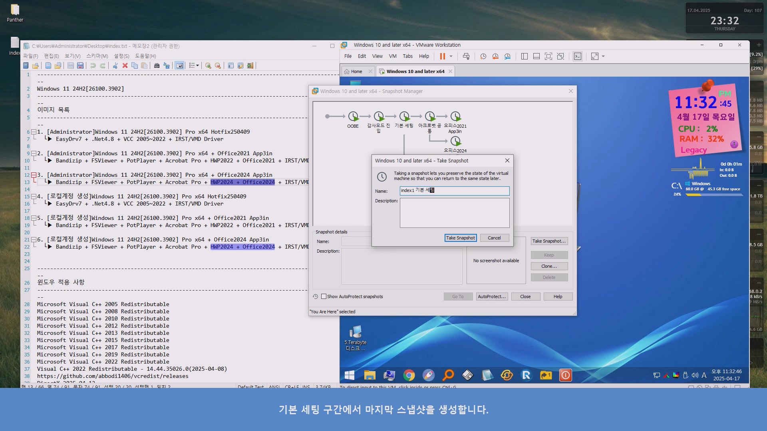Toggle the word wrap toolbar button

(180, 65)
